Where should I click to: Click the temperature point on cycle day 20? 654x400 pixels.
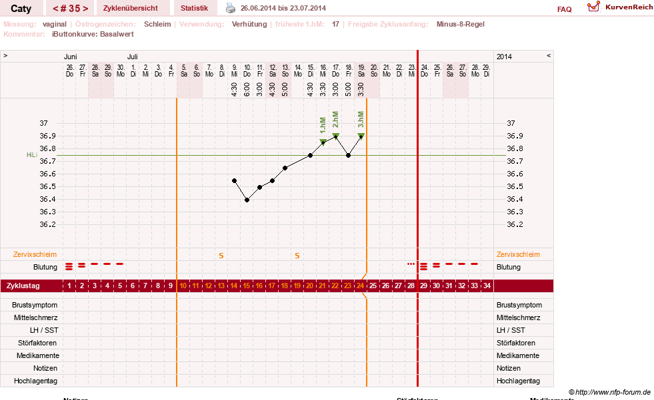[x=310, y=155]
